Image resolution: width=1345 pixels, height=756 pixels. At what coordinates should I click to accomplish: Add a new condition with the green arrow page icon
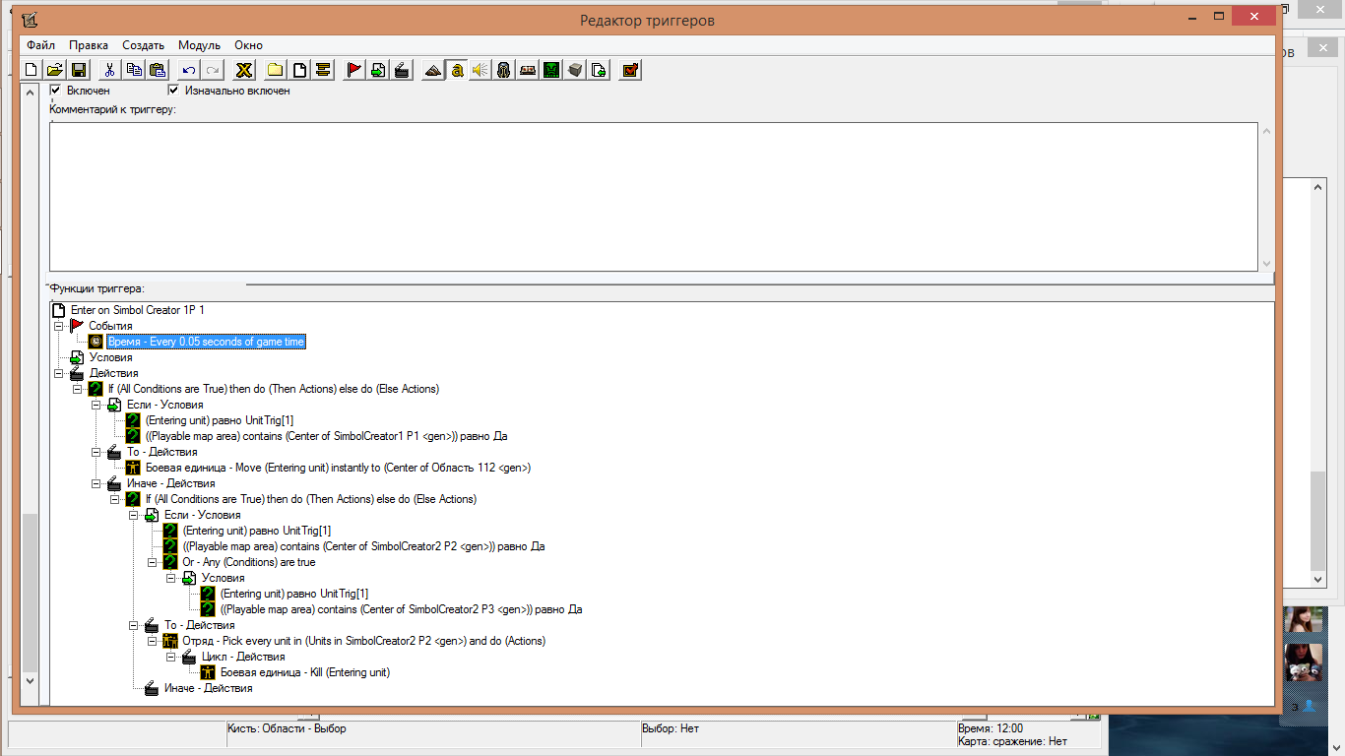[378, 70]
